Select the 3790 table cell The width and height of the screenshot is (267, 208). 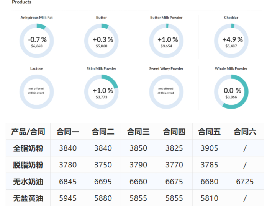click(x=138, y=165)
